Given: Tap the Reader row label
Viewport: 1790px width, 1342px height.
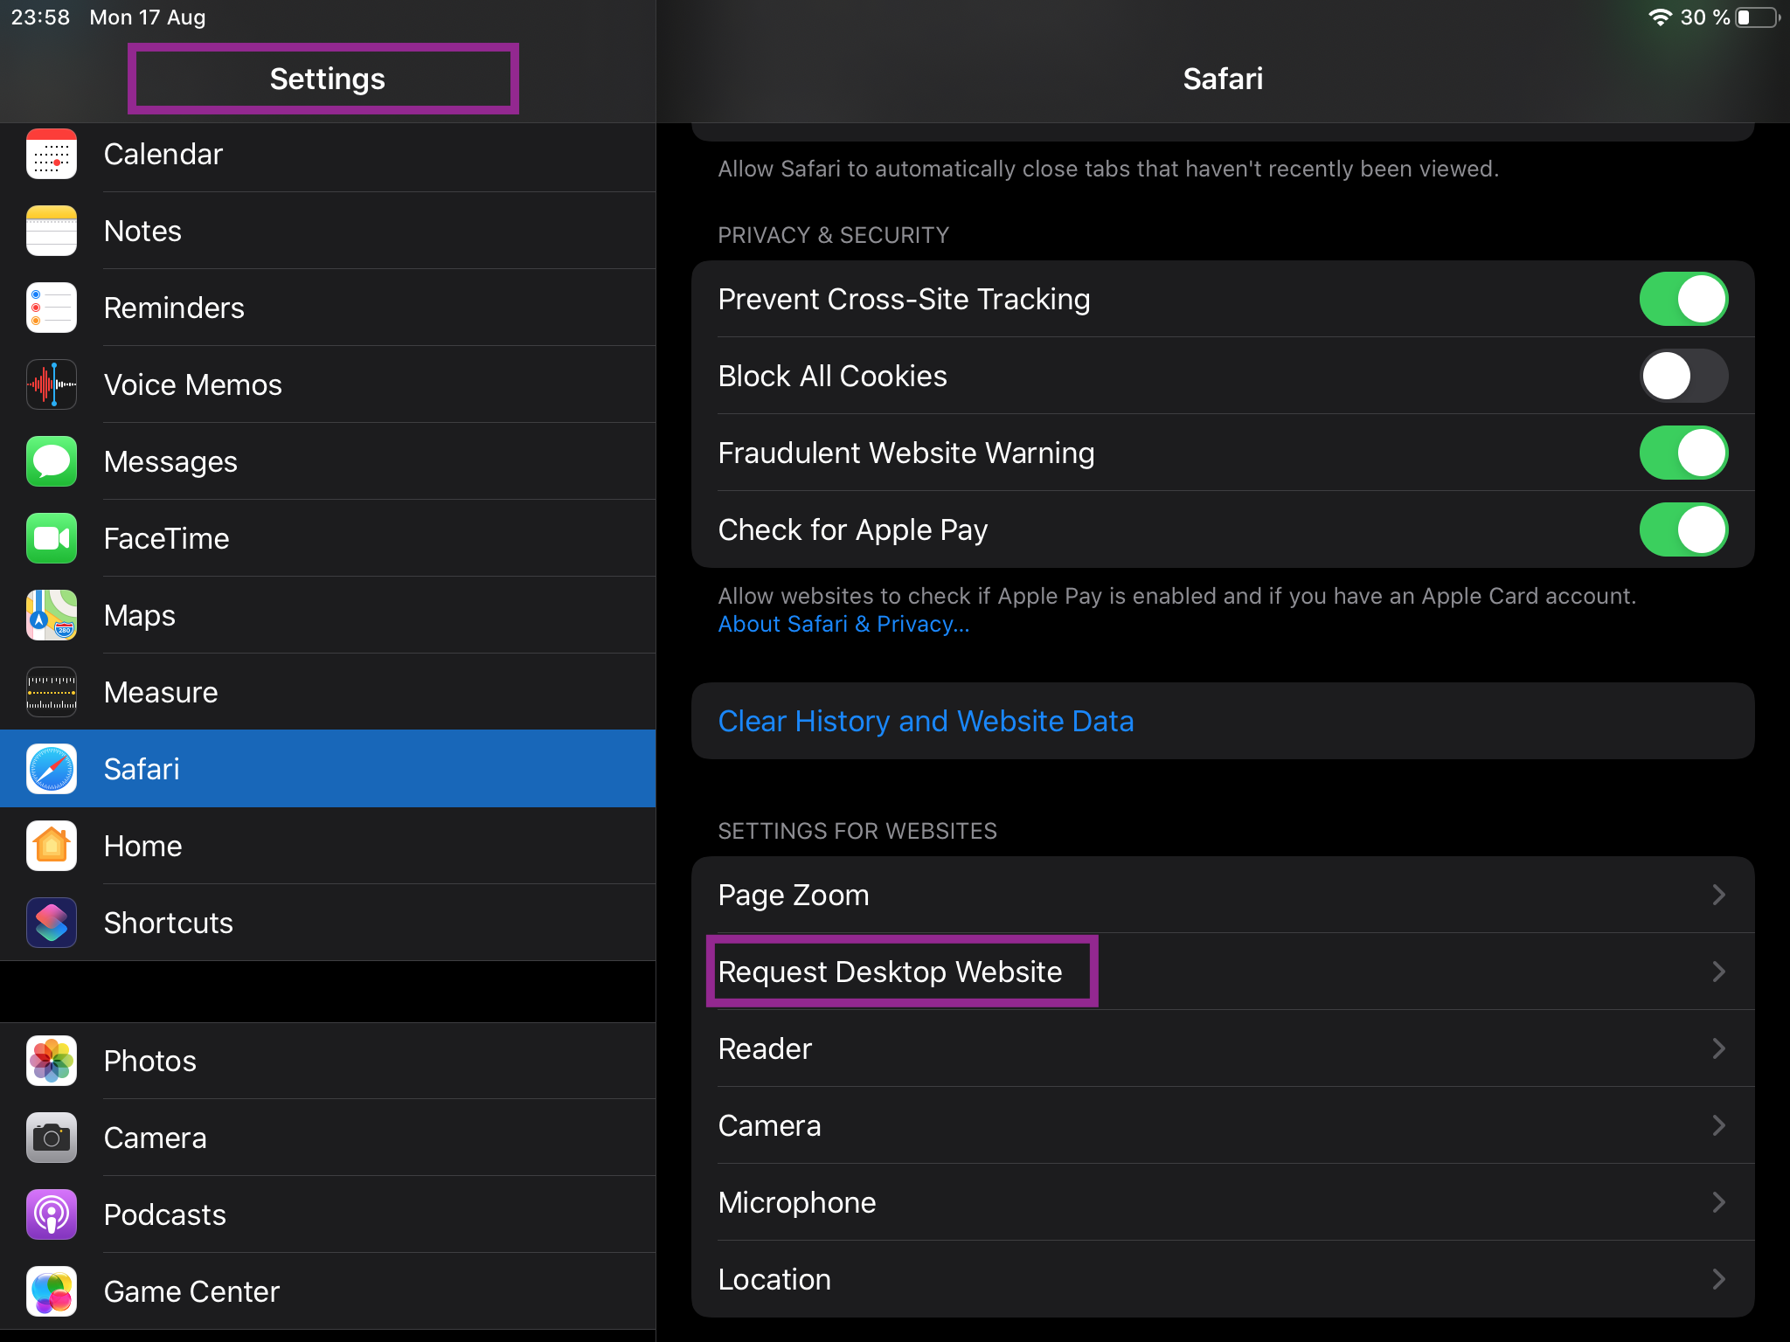Looking at the screenshot, I should [x=765, y=1049].
